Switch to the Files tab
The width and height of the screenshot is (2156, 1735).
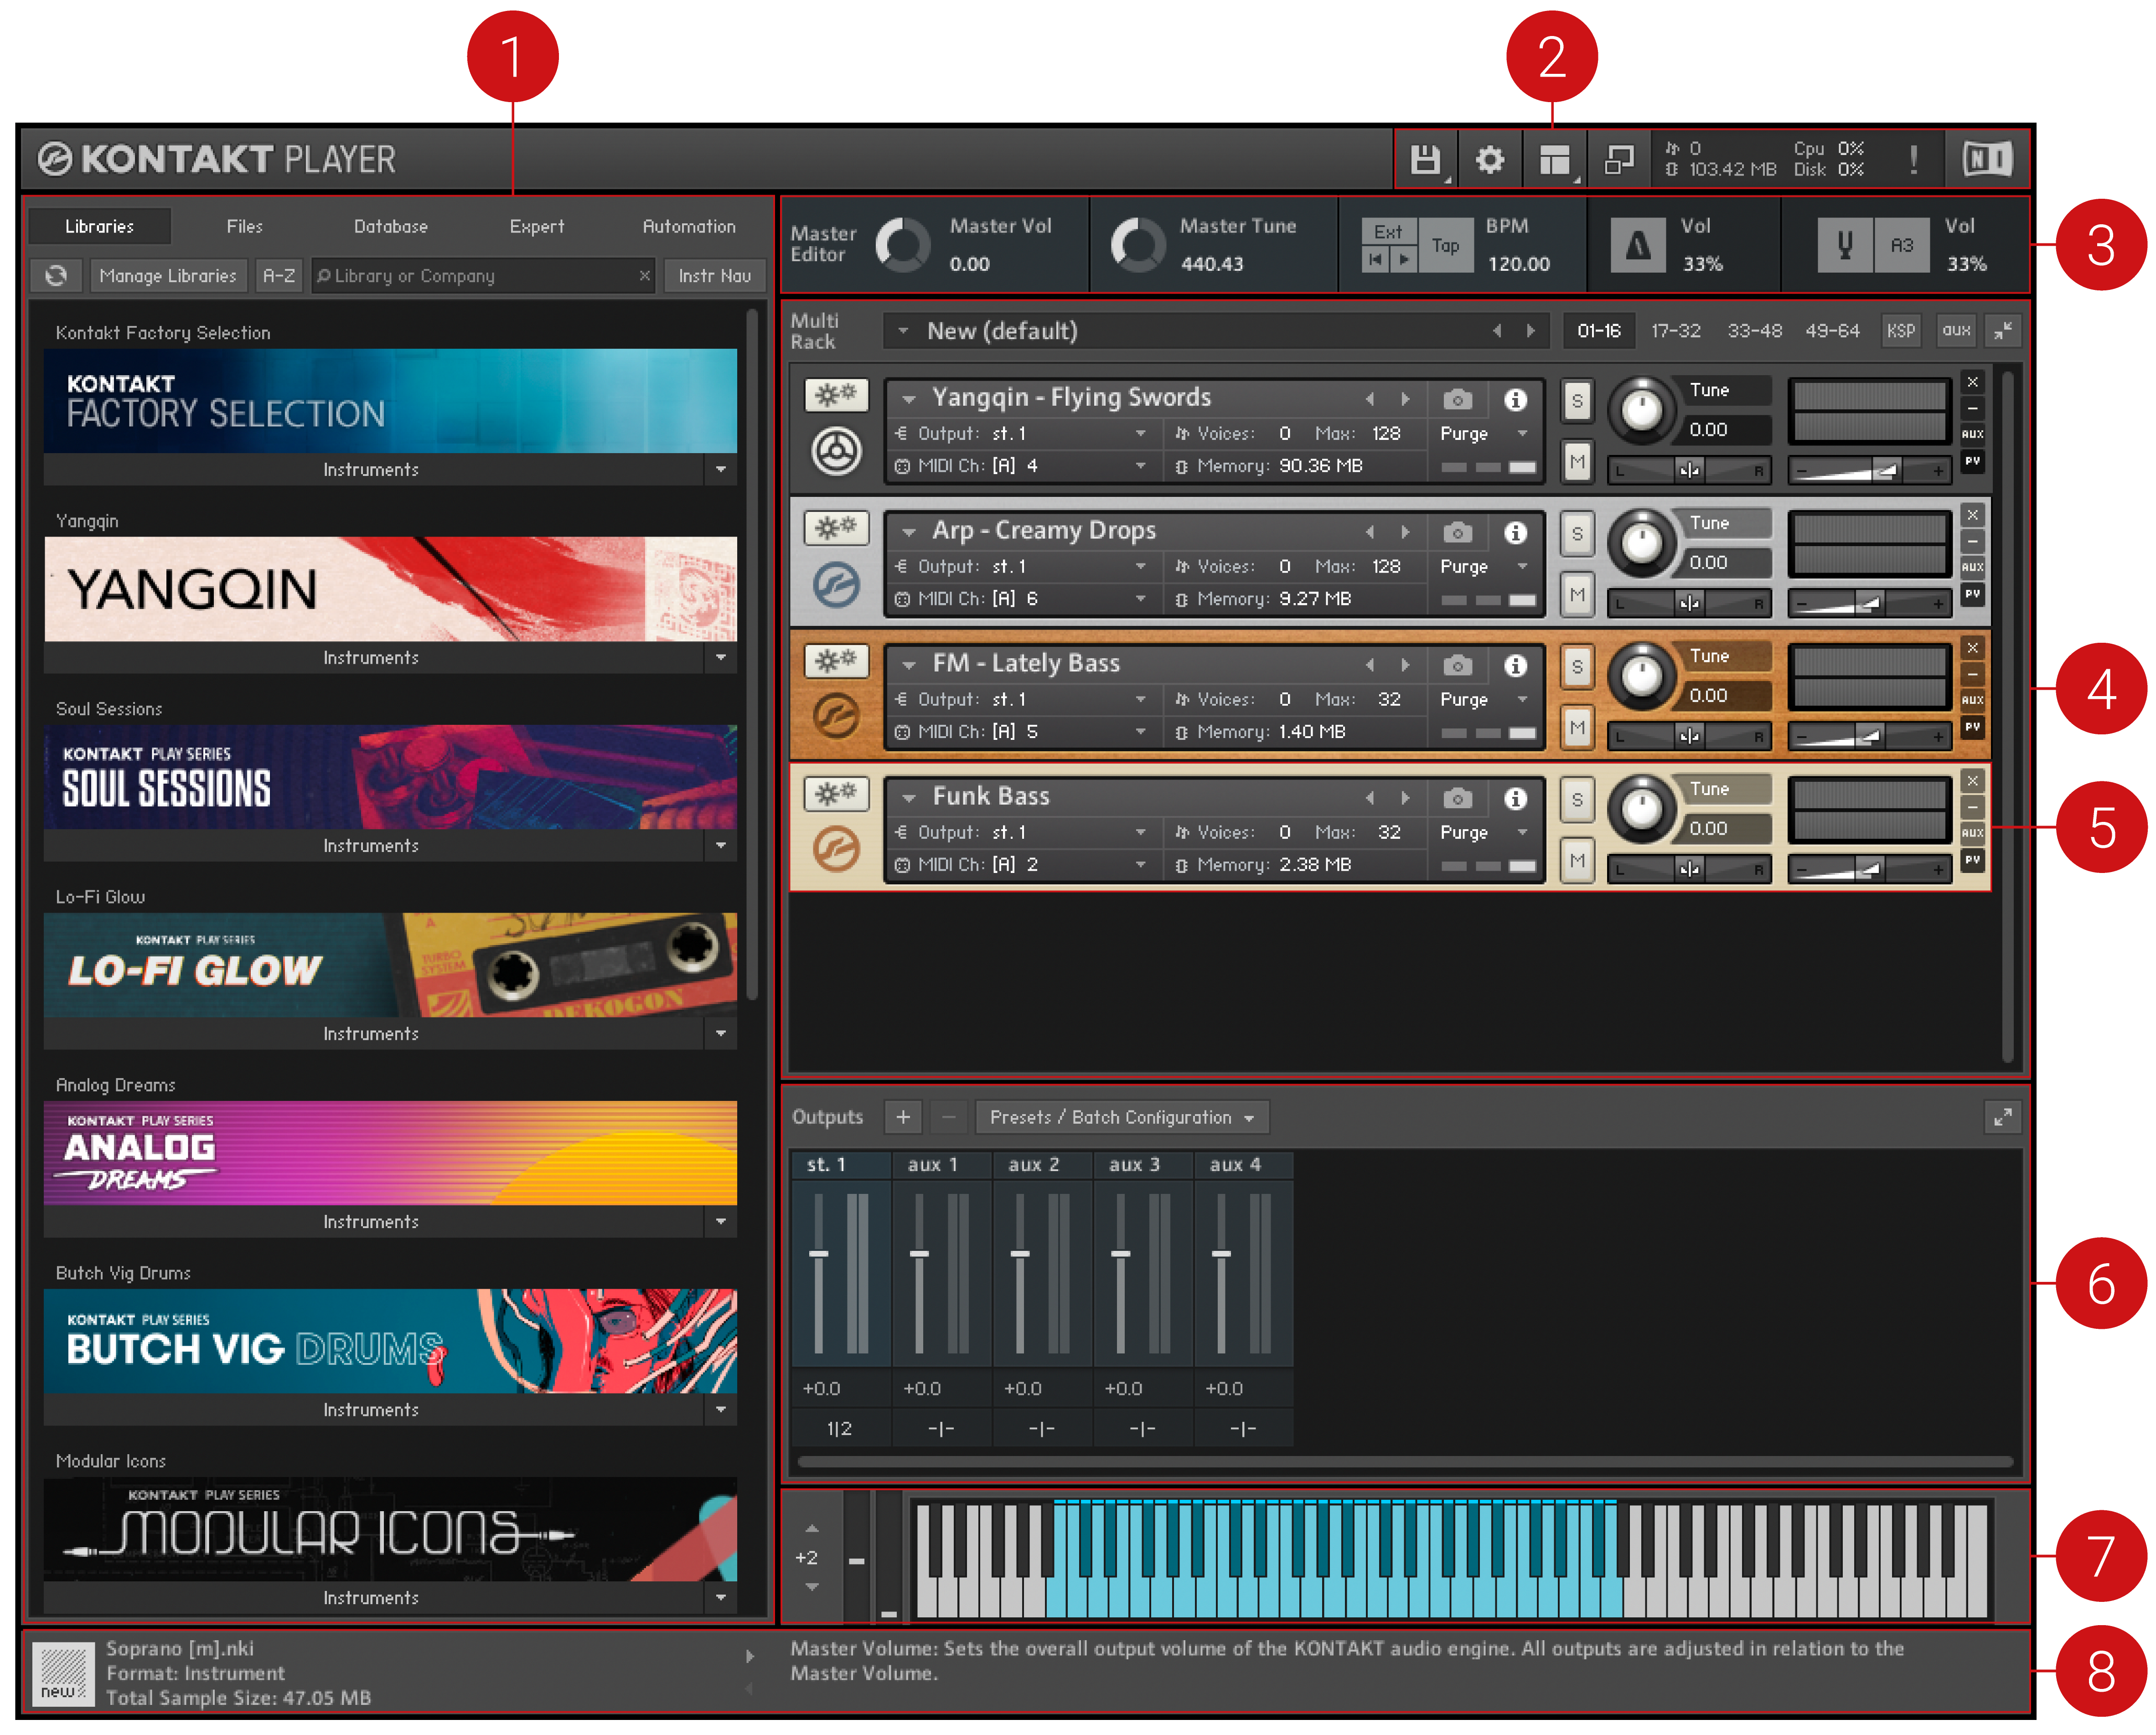(244, 227)
